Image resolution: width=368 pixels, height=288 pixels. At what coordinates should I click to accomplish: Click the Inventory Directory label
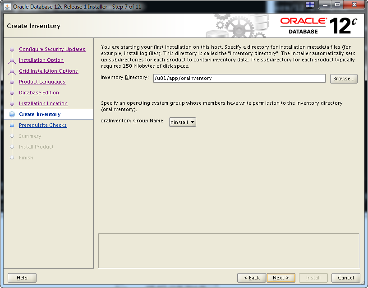124,78
